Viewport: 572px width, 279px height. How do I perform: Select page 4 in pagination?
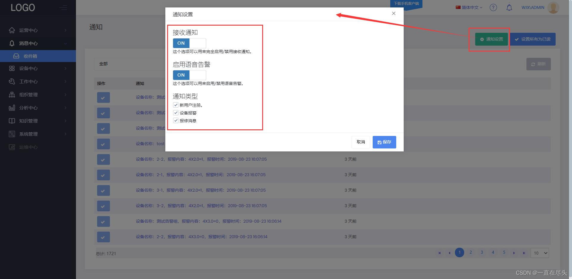(x=493, y=252)
